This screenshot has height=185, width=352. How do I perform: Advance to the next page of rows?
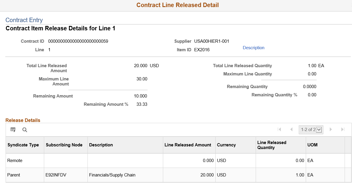click(330, 129)
